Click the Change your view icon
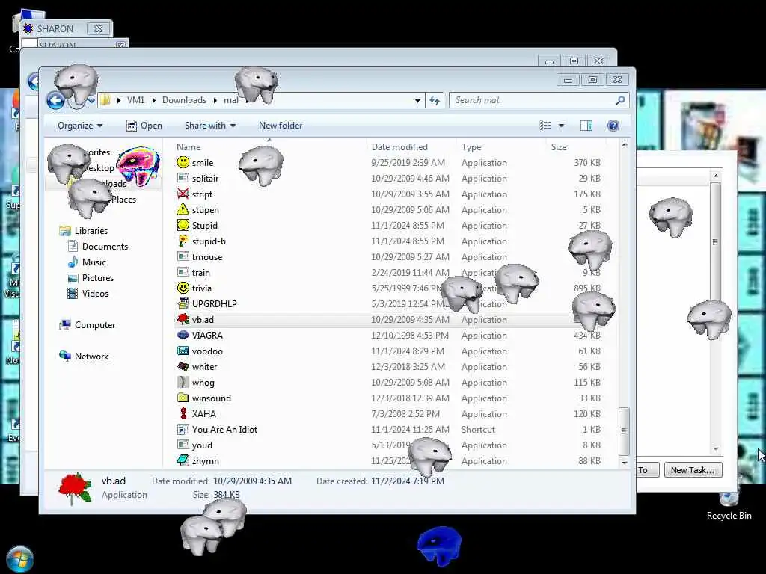This screenshot has width=766, height=574. point(545,126)
